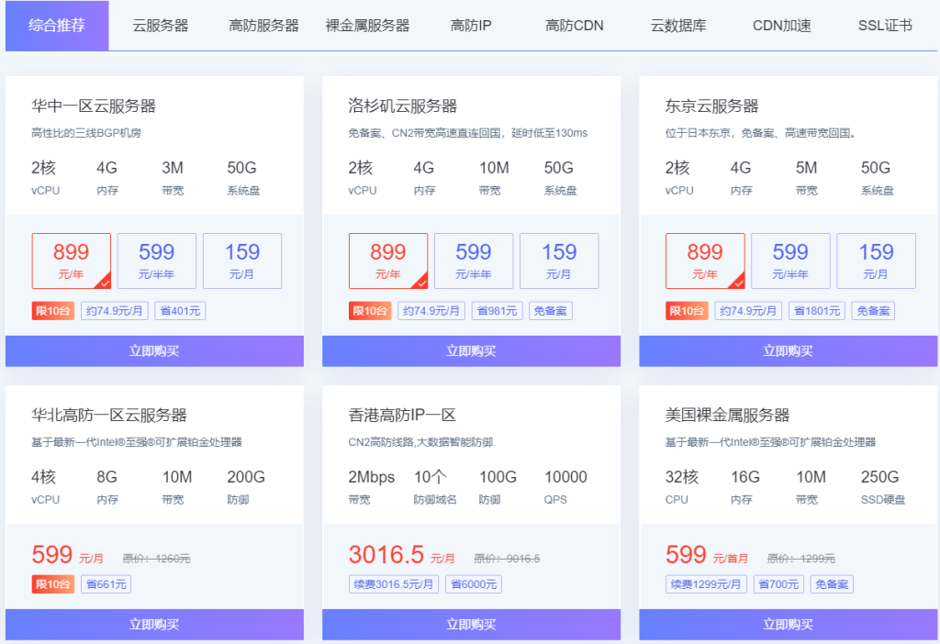点击洛杉矶云服务器的省981元标签
The width and height of the screenshot is (940, 644).
tap(497, 310)
